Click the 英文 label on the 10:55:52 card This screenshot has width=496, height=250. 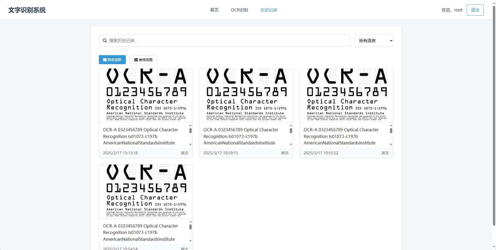pyautogui.click(x=385, y=153)
